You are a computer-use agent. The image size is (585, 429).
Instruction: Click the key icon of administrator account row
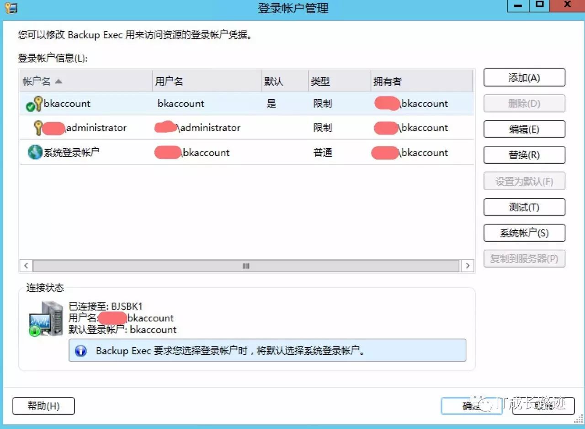(x=38, y=128)
